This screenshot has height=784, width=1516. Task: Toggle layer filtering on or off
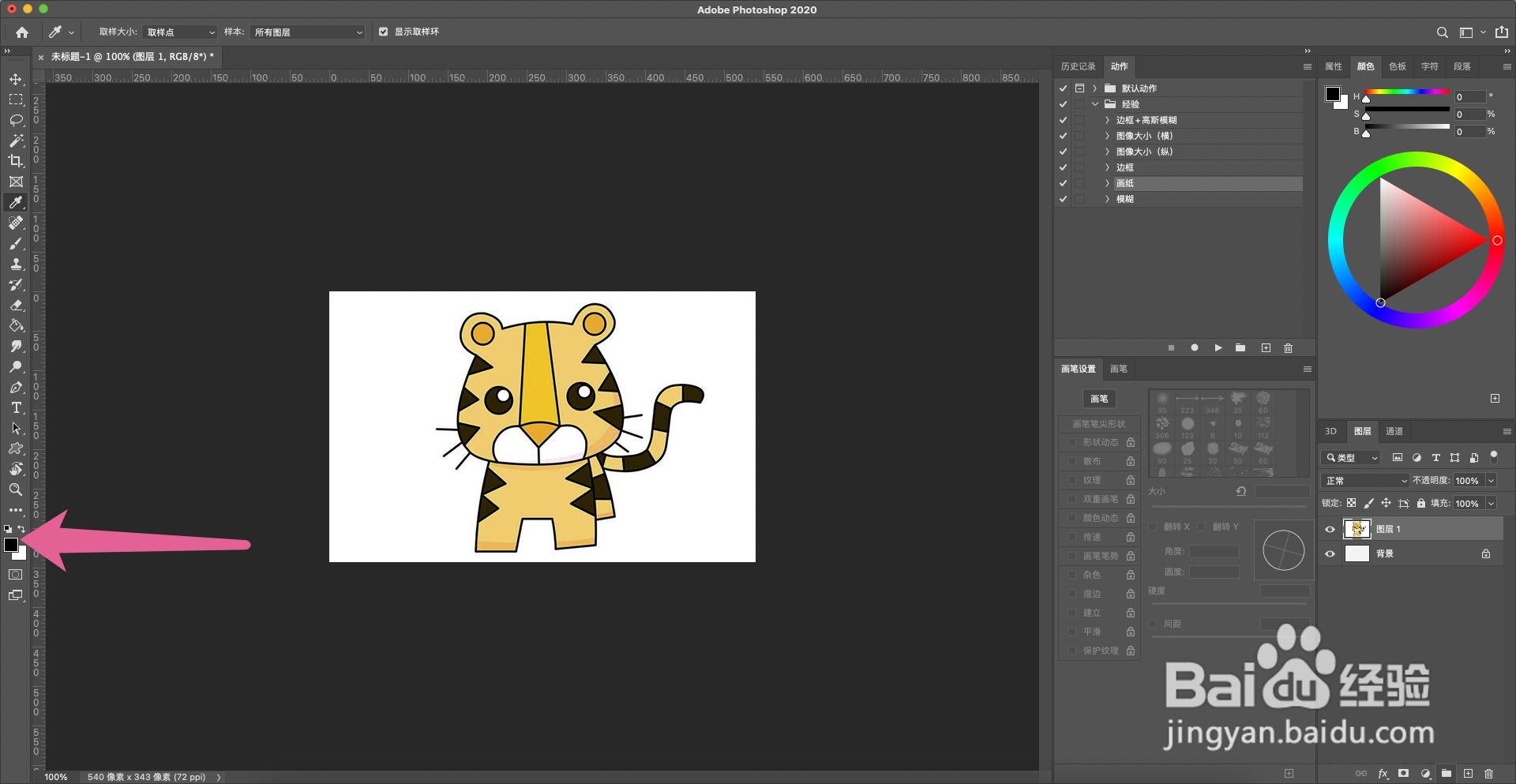1493,457
